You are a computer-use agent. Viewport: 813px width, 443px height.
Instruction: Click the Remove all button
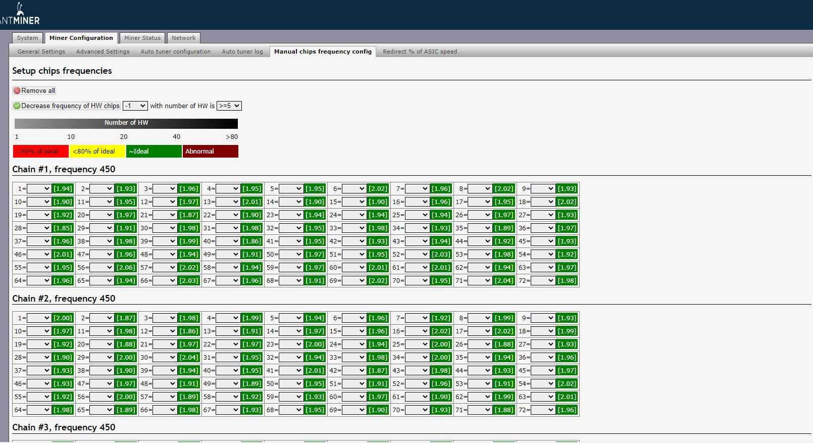[34, 91]
